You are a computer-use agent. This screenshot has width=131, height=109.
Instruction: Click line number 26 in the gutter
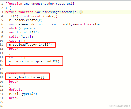[x=1, y=106]
